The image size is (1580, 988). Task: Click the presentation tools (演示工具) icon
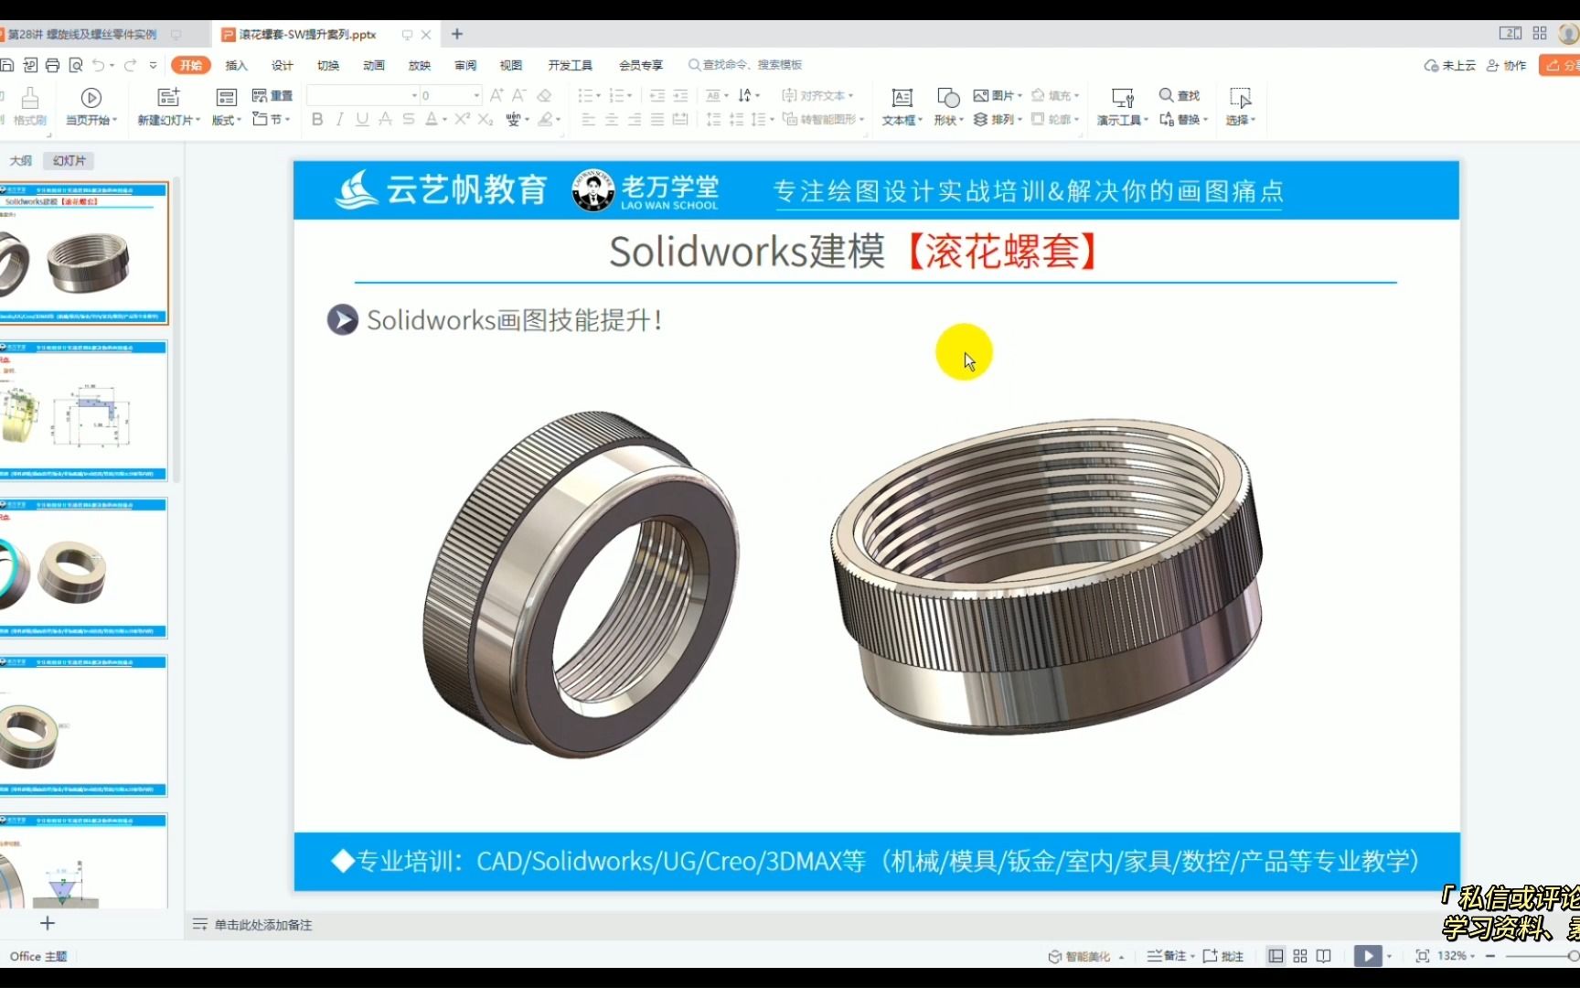click(x=1122, y=98)
